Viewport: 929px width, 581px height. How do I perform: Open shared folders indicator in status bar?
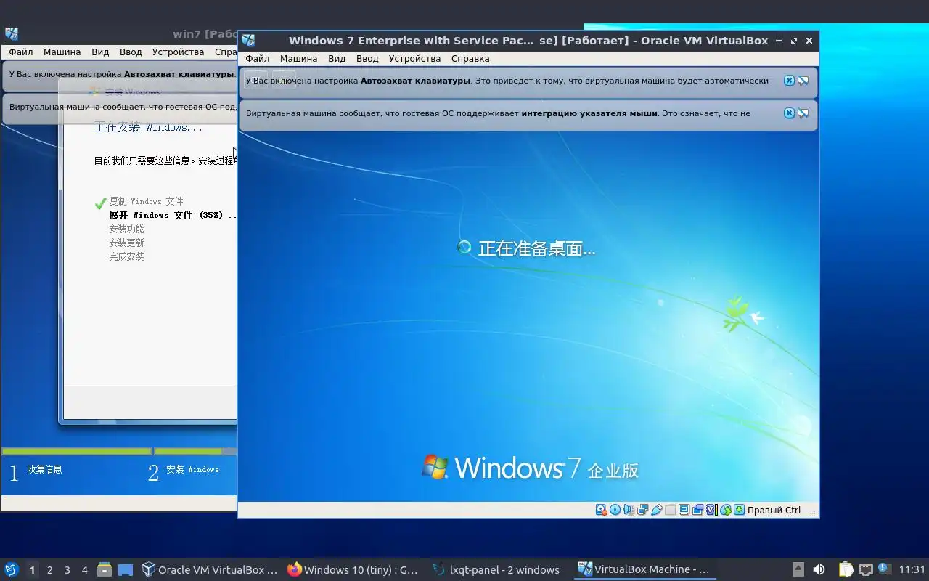[670, 510]
